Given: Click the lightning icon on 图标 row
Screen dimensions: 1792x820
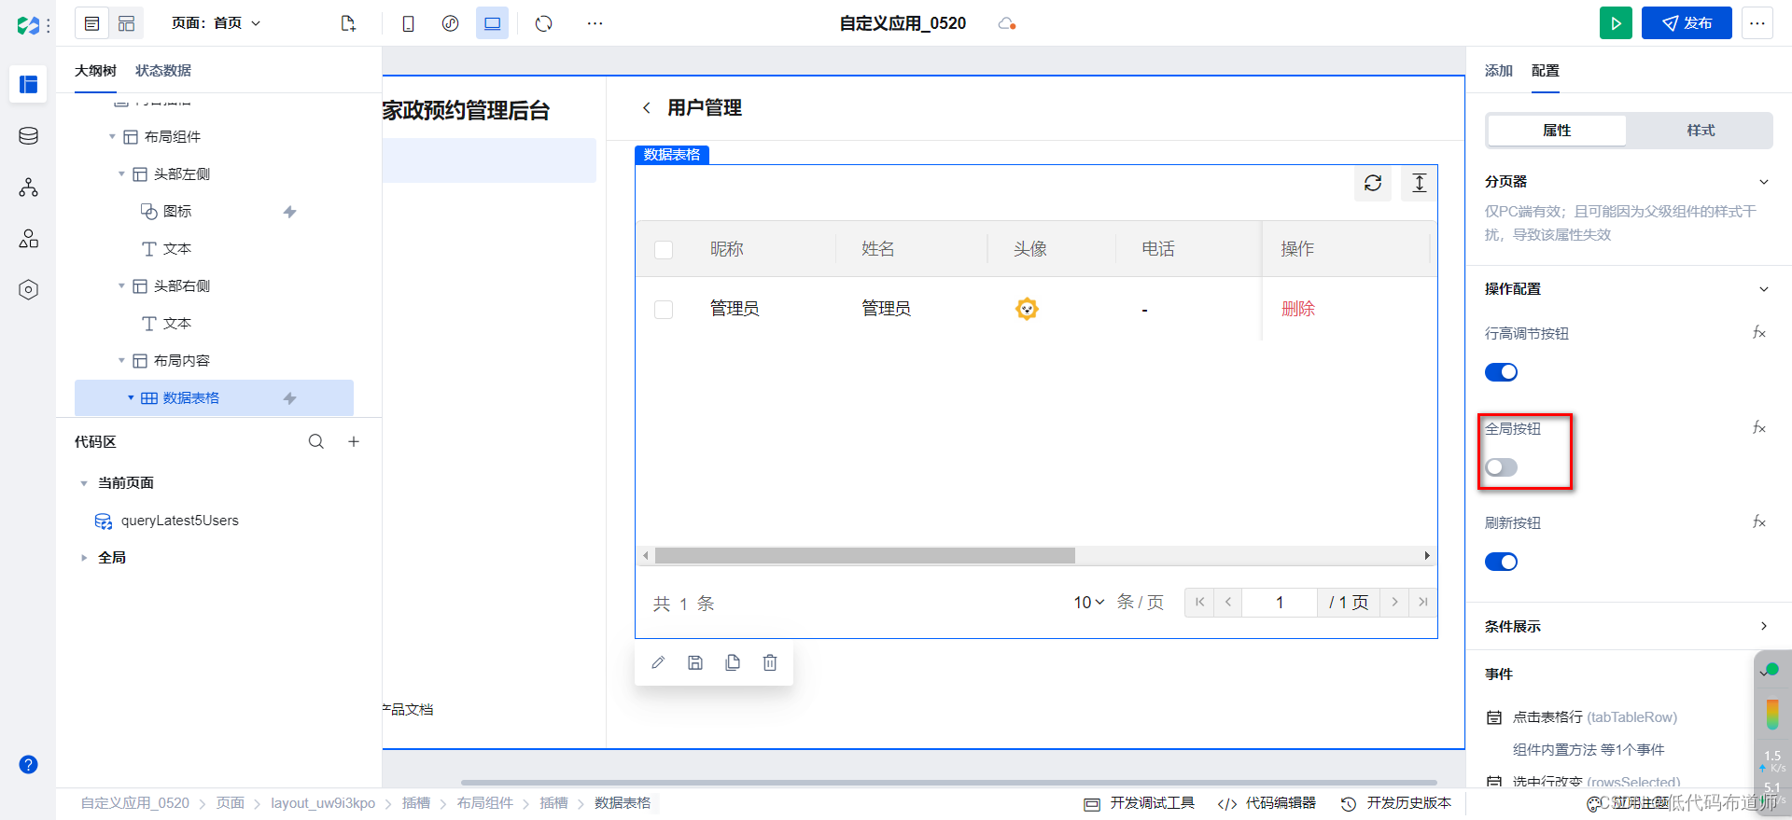Looking at the screenshot, I should (290, 212).
